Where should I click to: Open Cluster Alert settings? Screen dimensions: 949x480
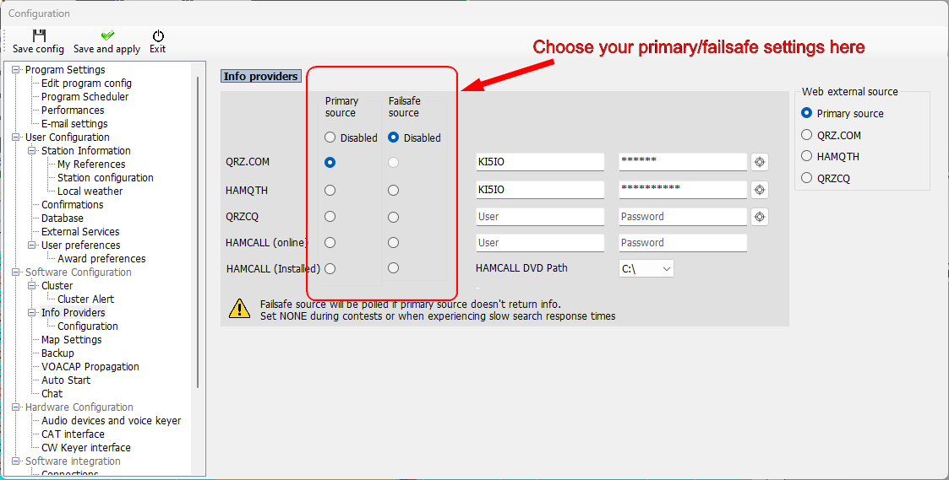pos(85,299)
